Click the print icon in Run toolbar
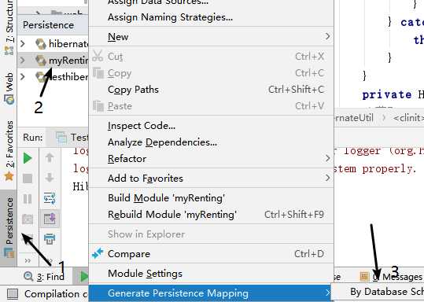The height and width of the screenshot is (302, 424). pos(50,239)
